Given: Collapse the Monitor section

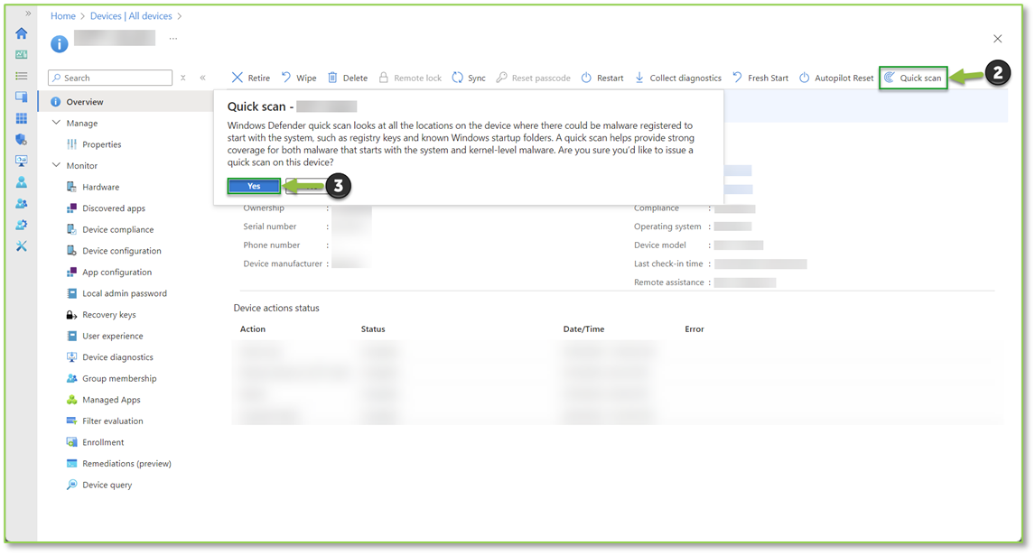Looking at the screenshot, I should tap(57, 165).
